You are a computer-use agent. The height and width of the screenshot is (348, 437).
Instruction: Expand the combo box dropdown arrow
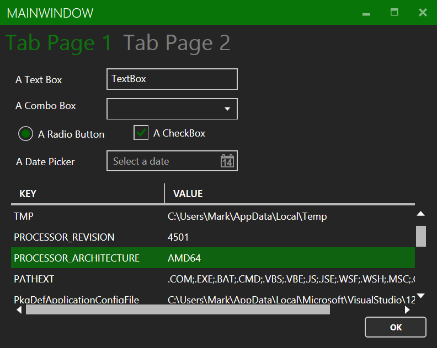[227, 109]
